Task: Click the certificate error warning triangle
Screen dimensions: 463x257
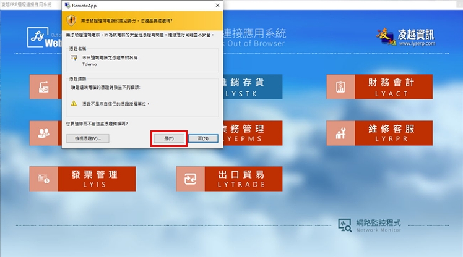Action: (x=74, y=104)
